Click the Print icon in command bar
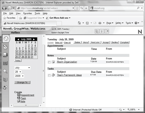 (x=100, y=23)
